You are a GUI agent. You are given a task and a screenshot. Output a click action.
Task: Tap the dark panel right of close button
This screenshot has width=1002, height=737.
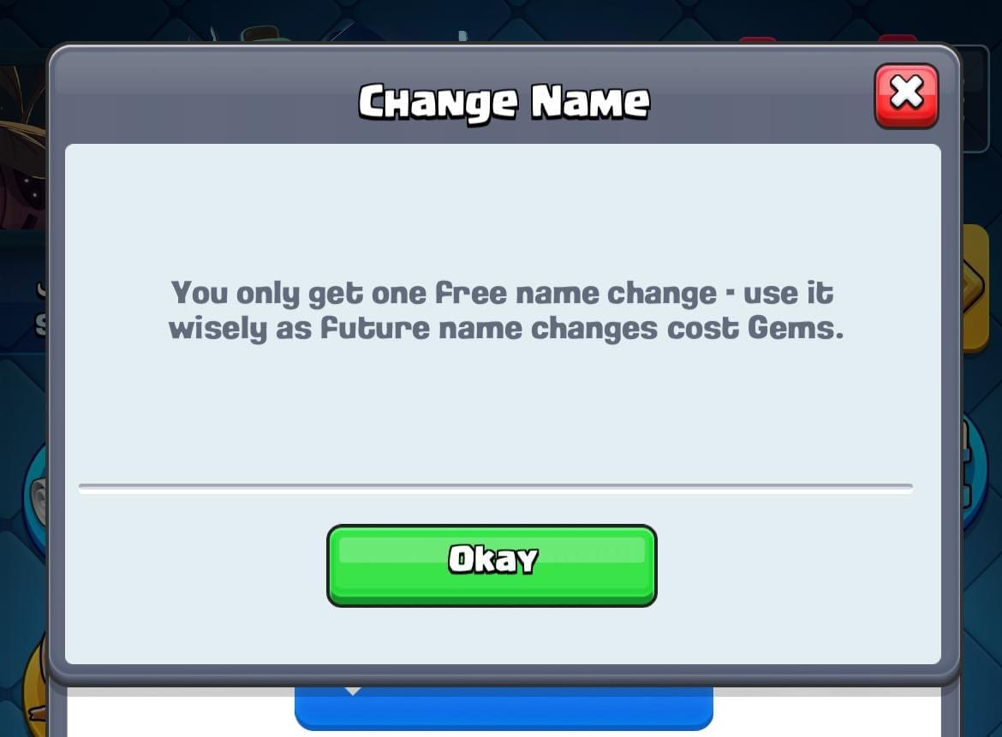tap(975, 99)
